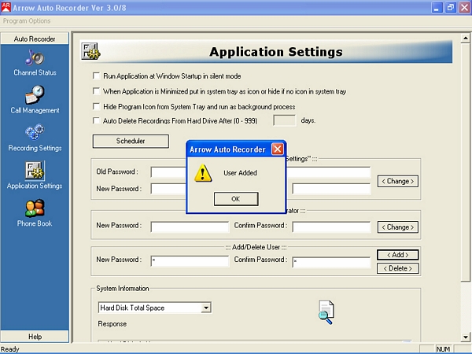
Task: Open the Program Options menu
Action: click(x=27, y=20)
